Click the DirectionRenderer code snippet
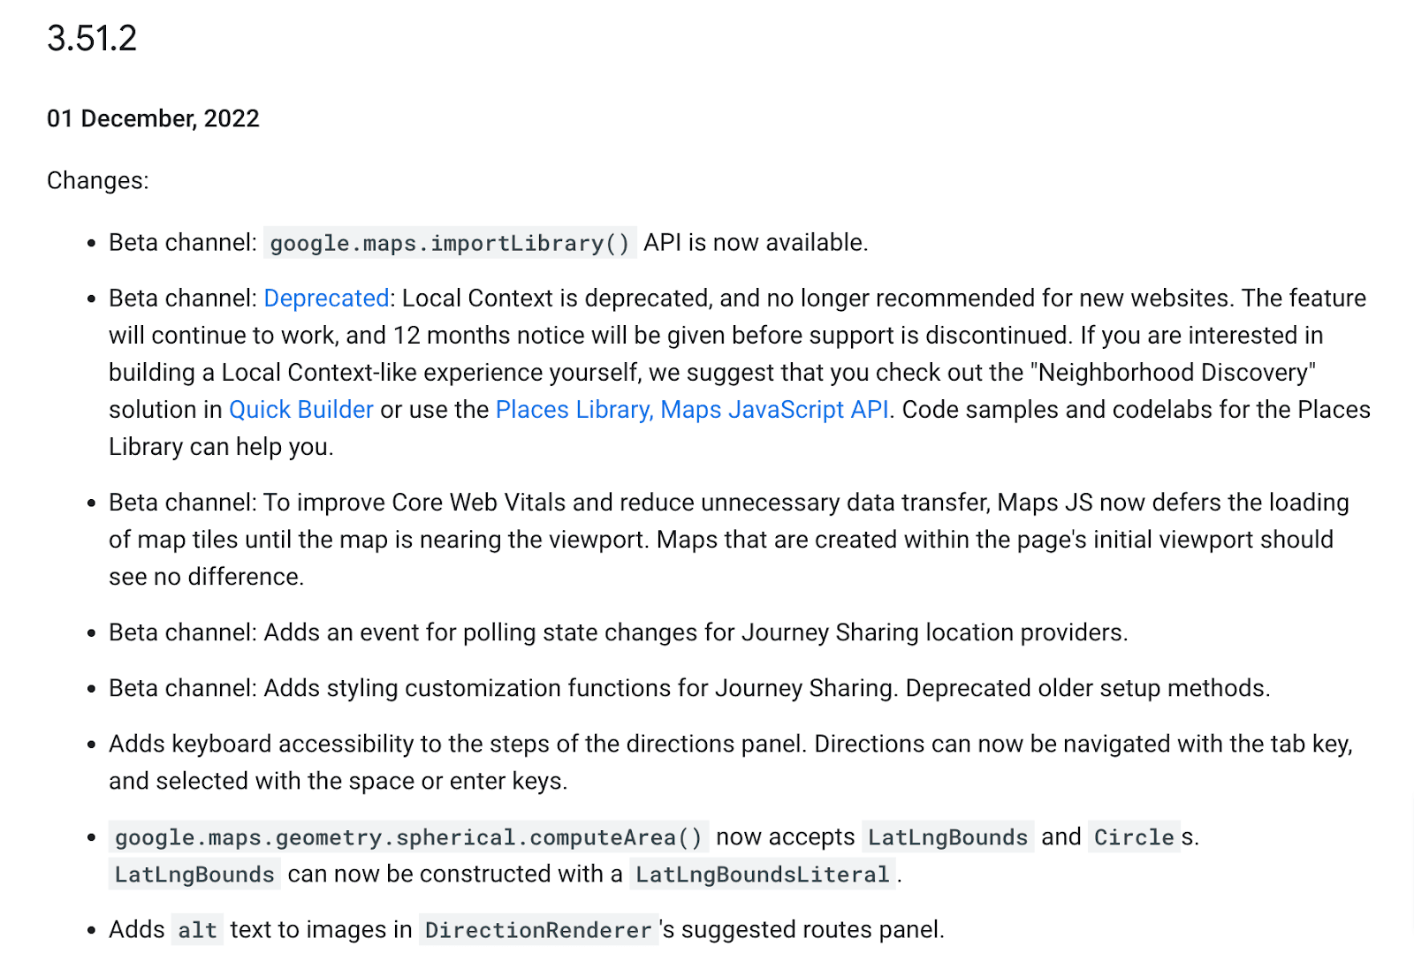1414x961 pixels. pyautogui.click(x=538, y=930)
